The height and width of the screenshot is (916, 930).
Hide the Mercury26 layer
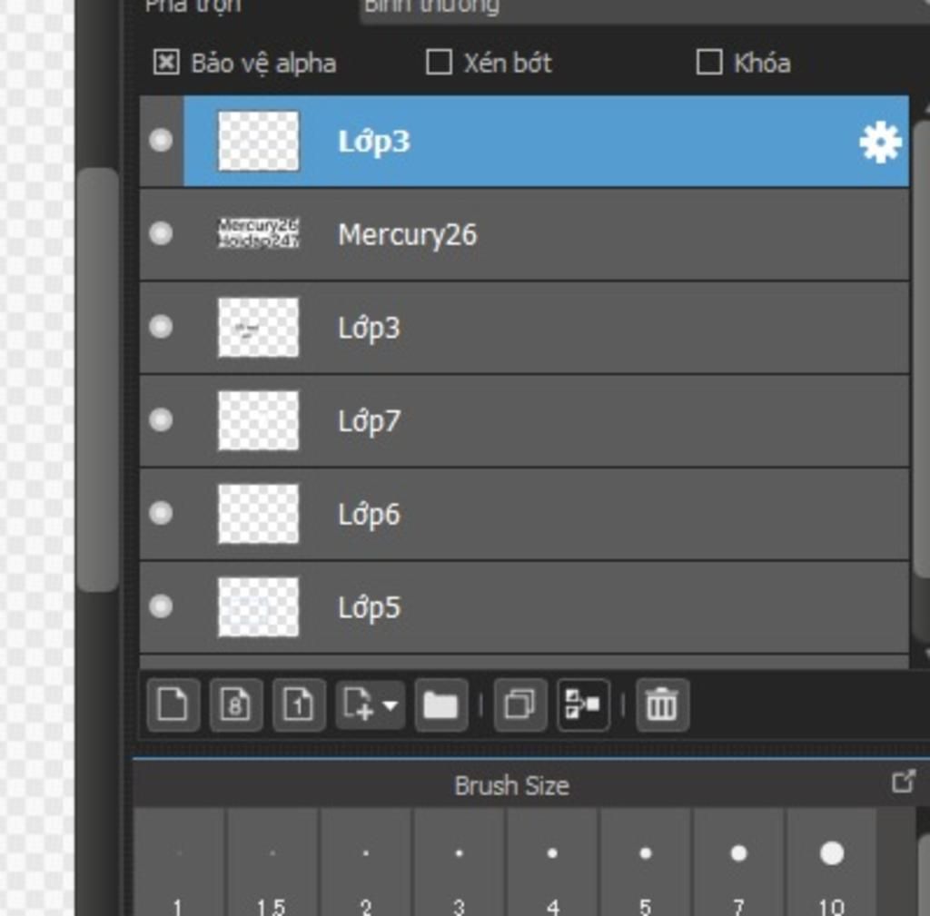[x=161, y=233]
